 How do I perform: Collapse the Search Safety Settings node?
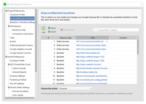[9, 87]
